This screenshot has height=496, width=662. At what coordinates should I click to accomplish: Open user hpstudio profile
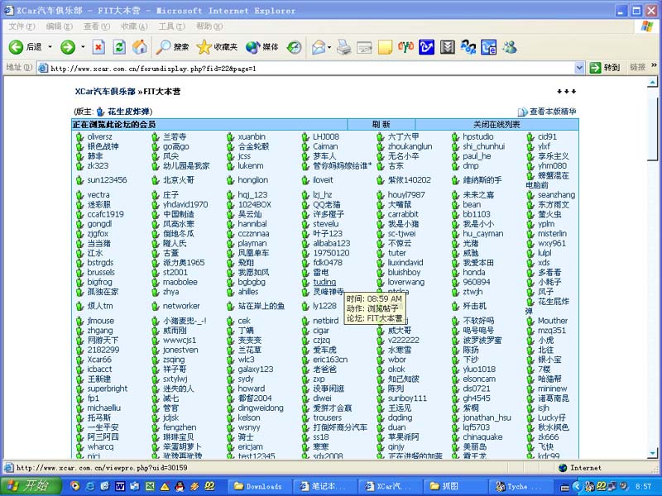[x=478, y=136]
